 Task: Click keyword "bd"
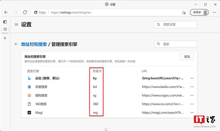click(x=95, y=87)
